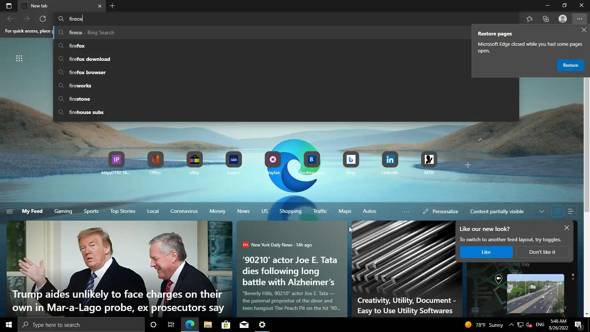The image size is (590, 332).
Task: Open the LinkedIn quick link tile
Action: (390, 163)
